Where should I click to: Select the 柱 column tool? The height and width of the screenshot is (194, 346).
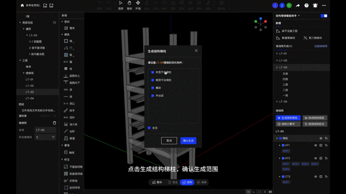click(x=68, y=69)
